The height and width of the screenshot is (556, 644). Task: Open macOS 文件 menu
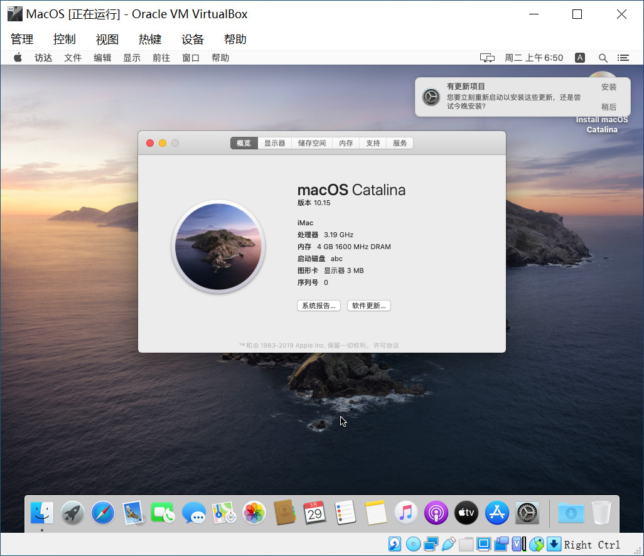73,58
